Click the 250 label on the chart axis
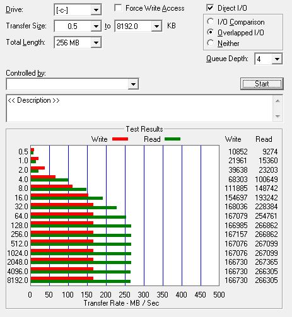 pyautogui.click(x=124, y=295)
